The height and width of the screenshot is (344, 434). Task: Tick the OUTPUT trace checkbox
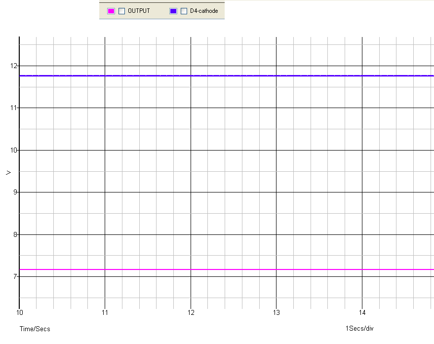pos(121,11)
